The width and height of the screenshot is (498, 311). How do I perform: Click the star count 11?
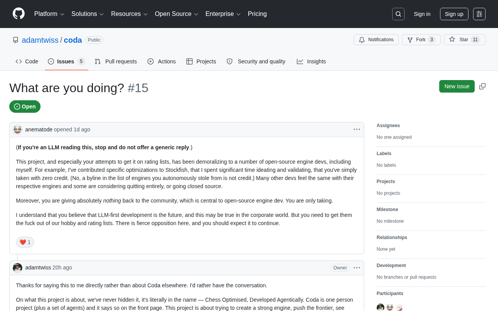click(475, 40)
